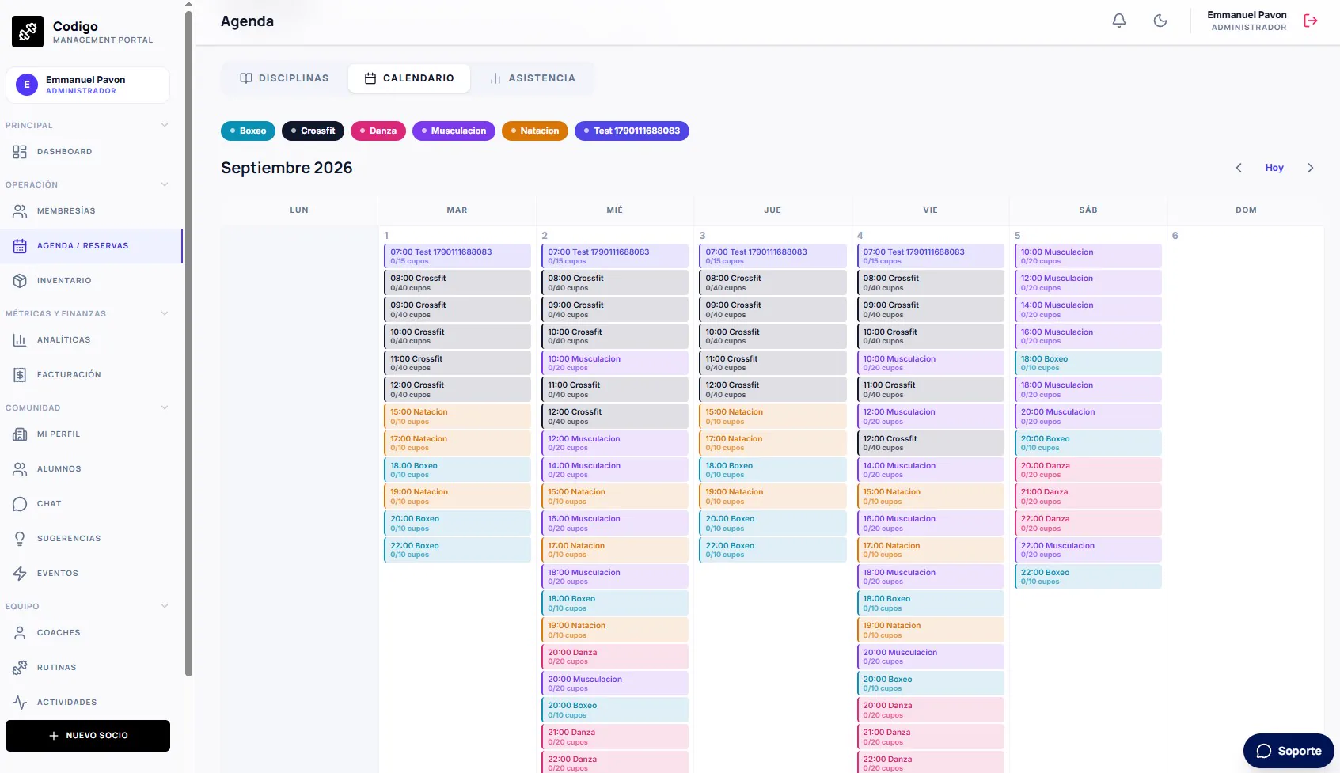Collapse the Principal sidebar section
Viewport: 1340px width, 773px height.
[x=87, y=125]
